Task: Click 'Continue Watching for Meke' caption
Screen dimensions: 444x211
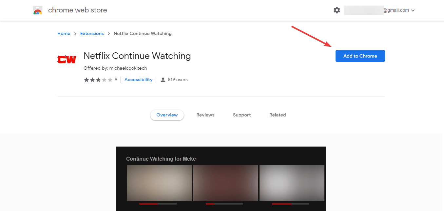Action: pos(161,159)
